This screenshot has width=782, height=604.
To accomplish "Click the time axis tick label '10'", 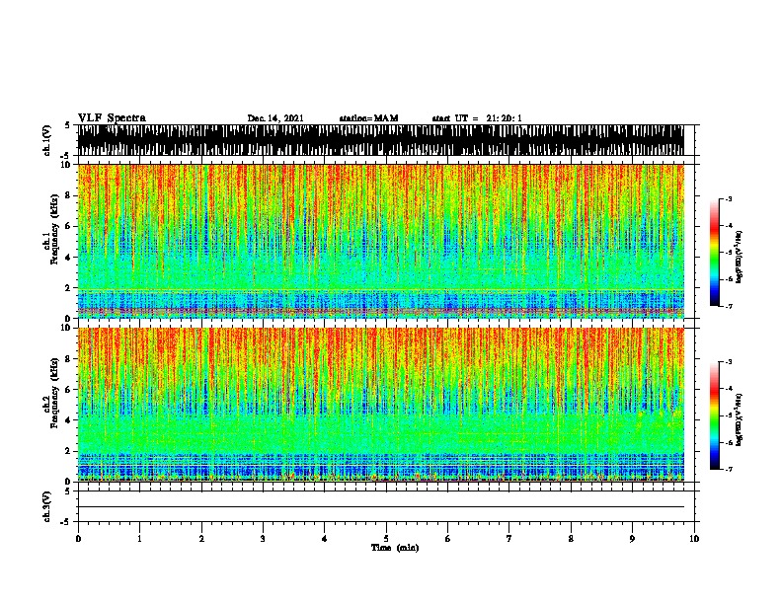I will 694,539.
